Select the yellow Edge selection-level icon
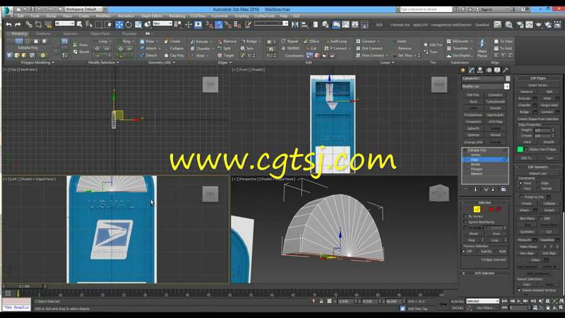 [x=477, y=209]
